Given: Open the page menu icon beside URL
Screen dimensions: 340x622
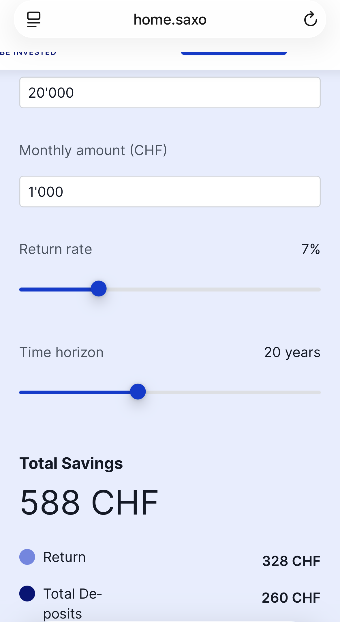Looking at the screenshot, I should [34, 19].
